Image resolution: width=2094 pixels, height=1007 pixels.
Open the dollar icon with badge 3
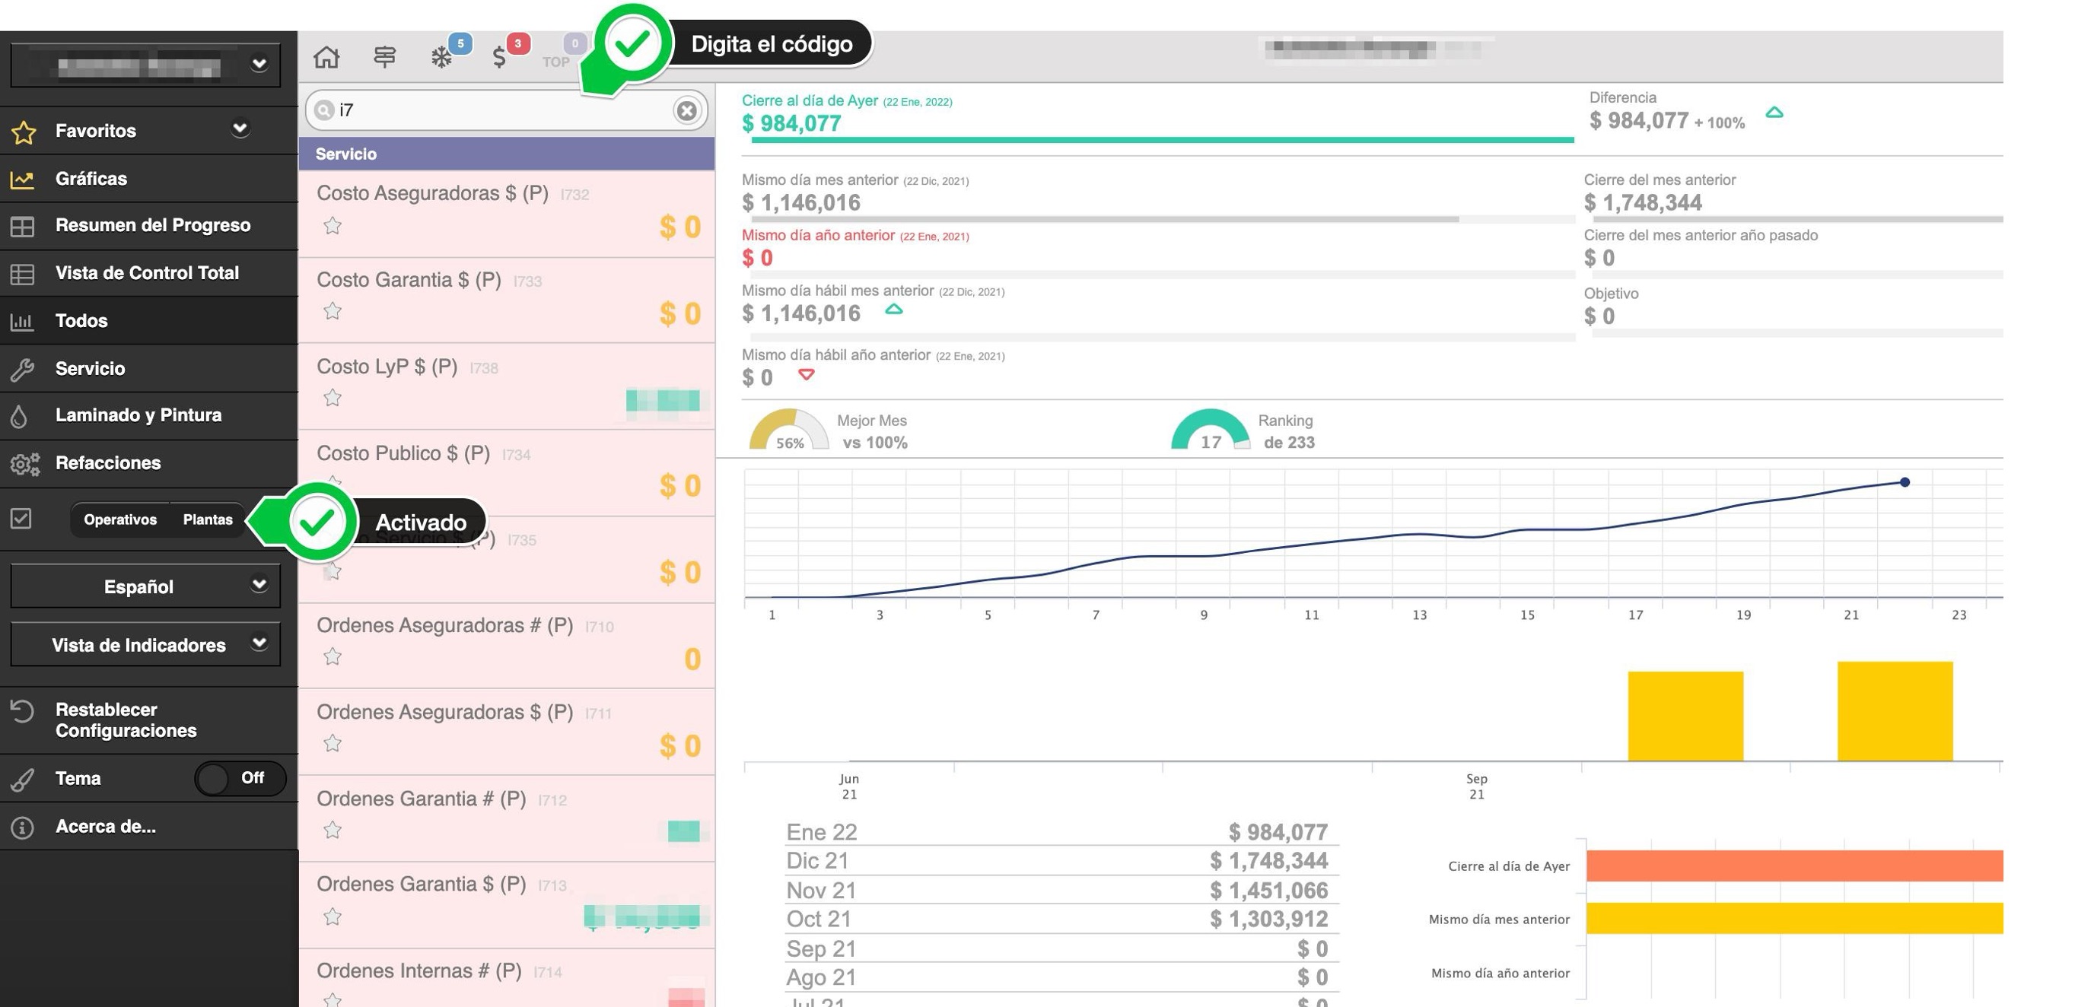(499, 57)
